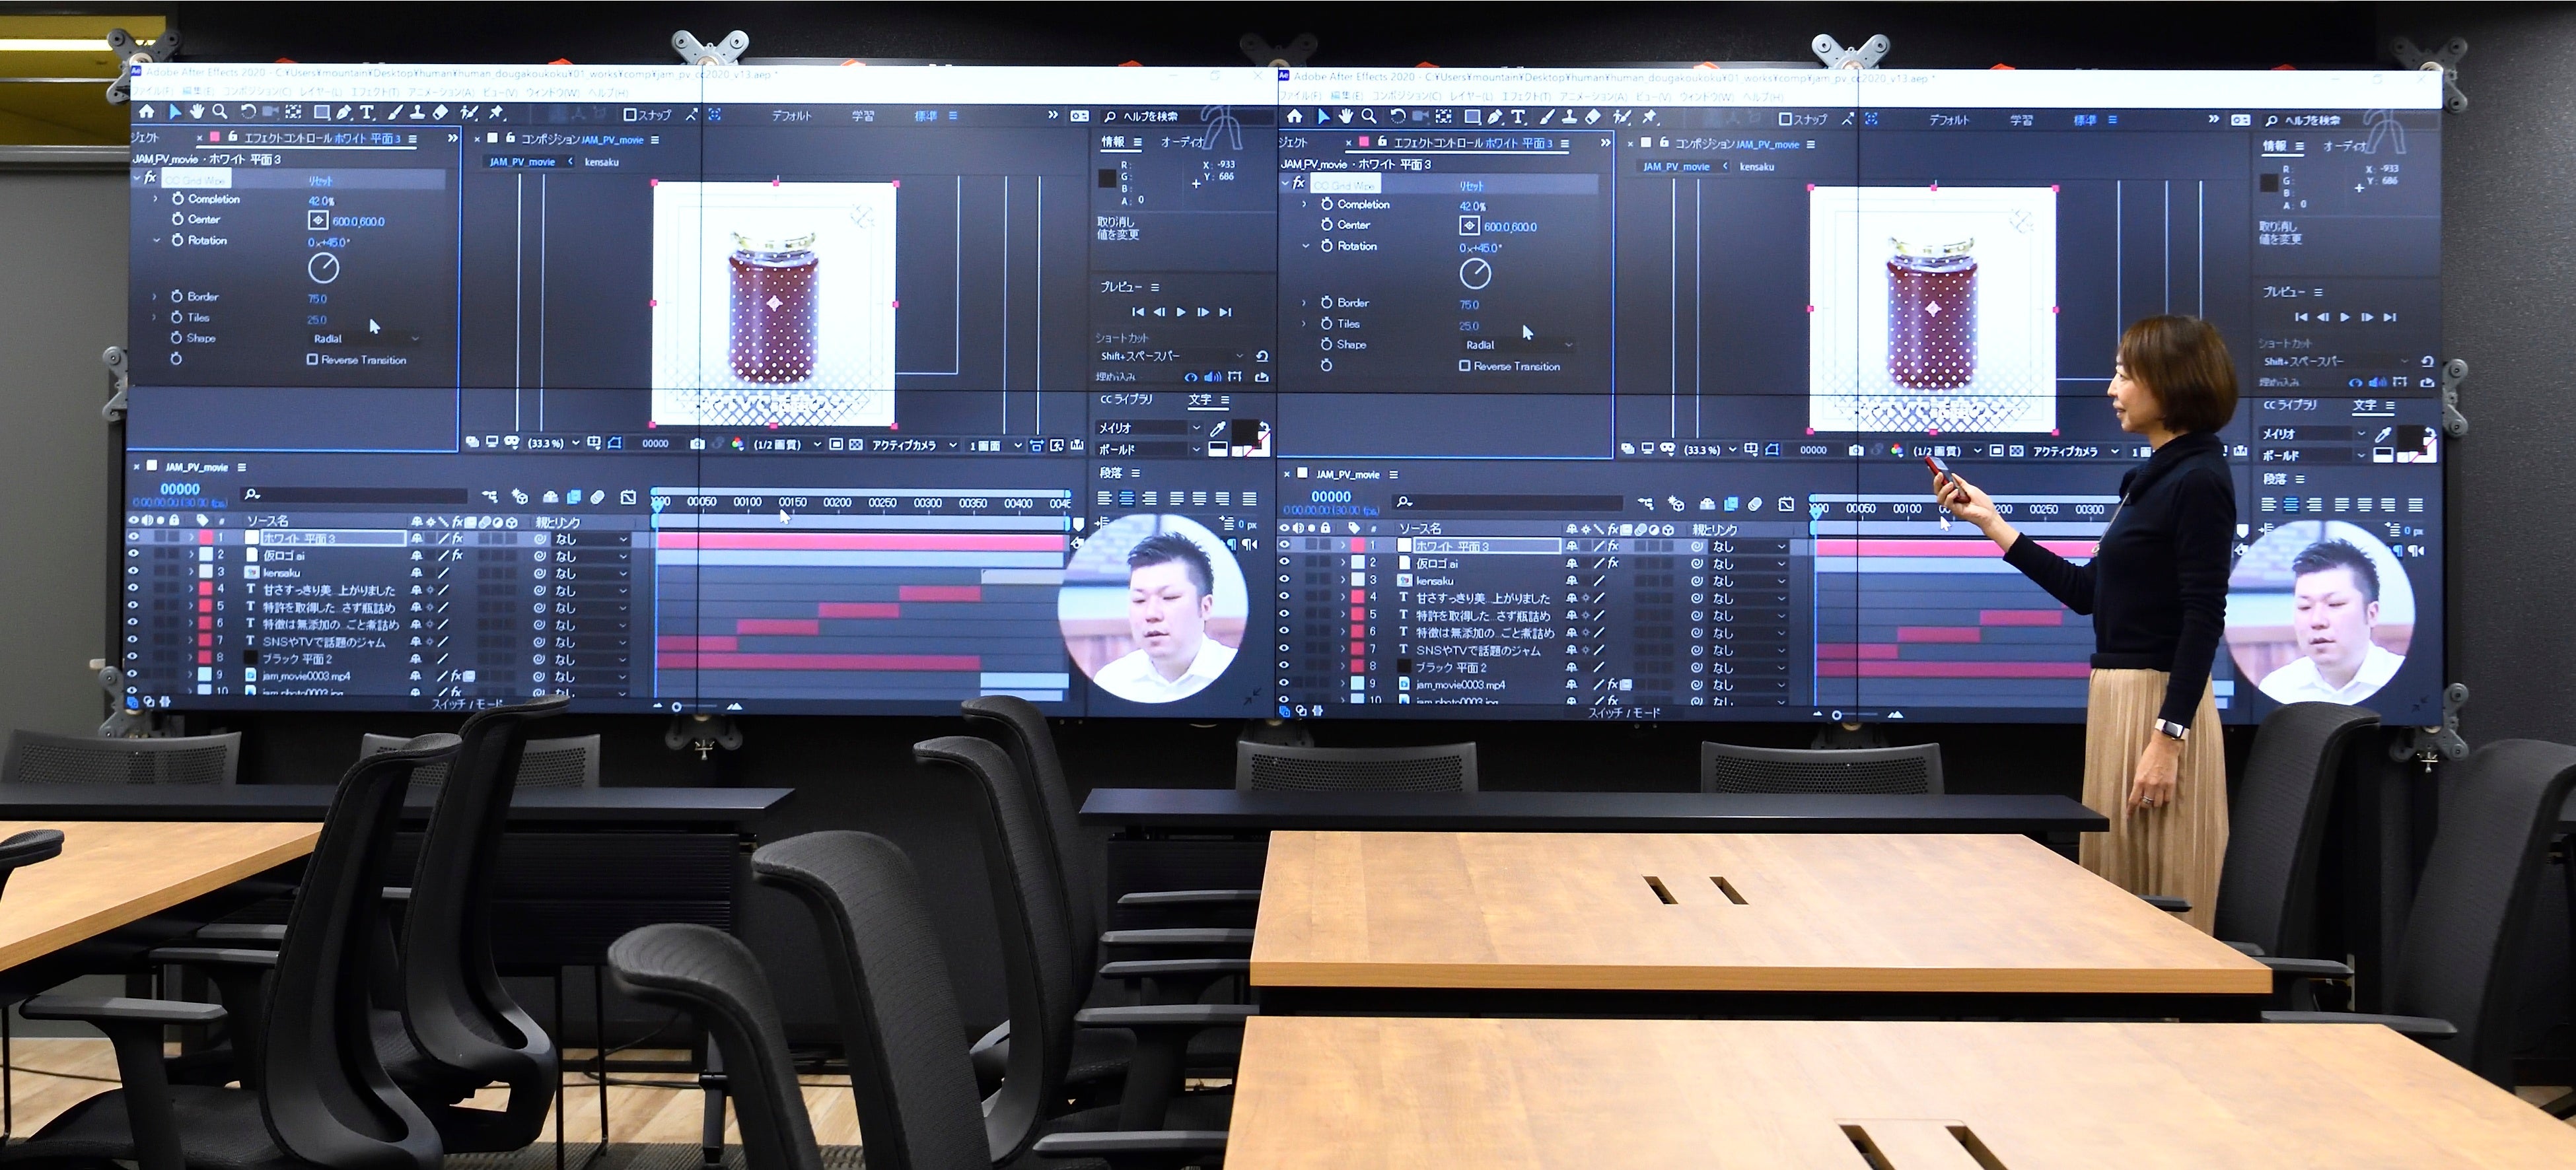Click the left screen's viewer snapshot camera icon

(x=697, y=444)
